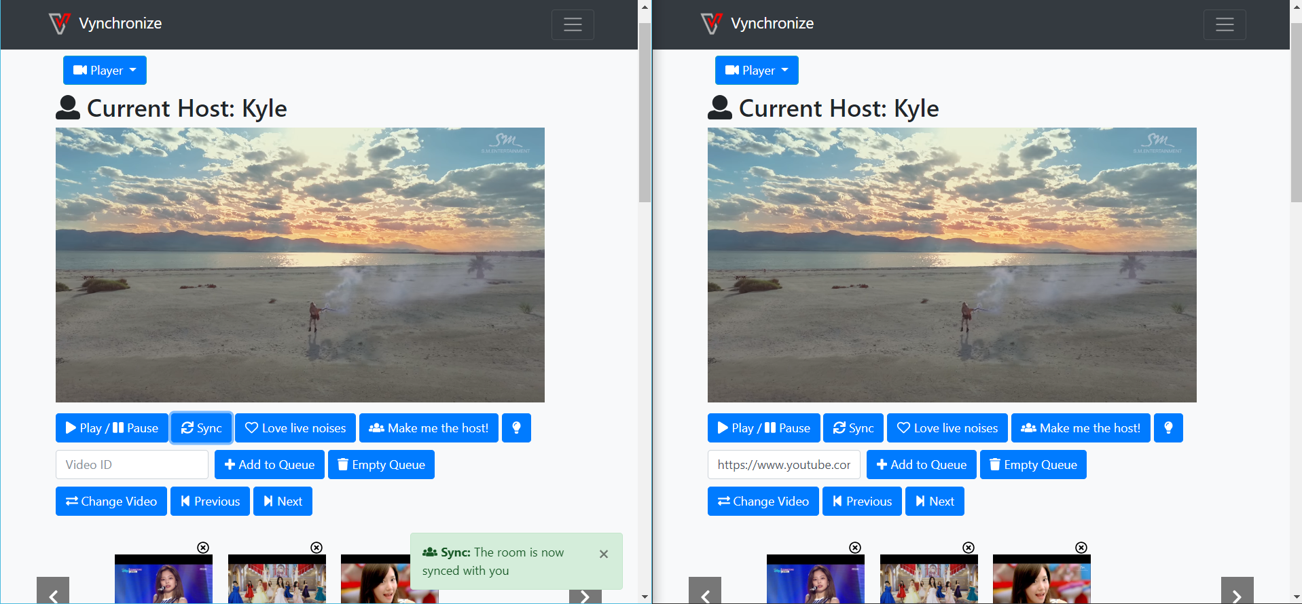Click Add to Queue in left window

pos(270,464)
